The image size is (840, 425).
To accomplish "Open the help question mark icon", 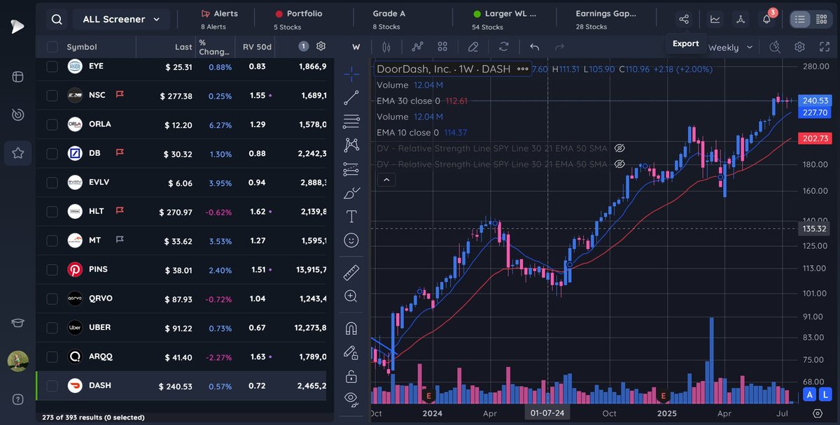I will (17, 399).
